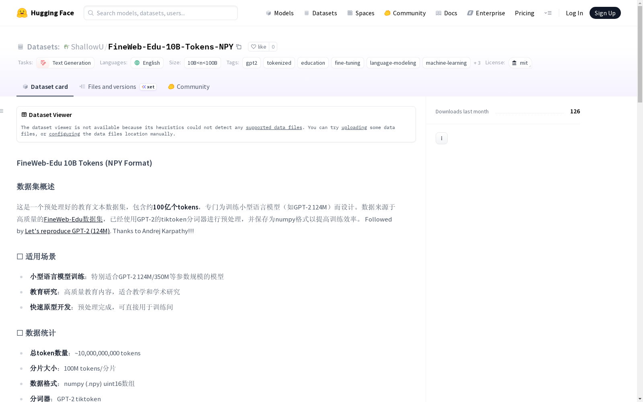Open the ShallowU user profile link
643x402 pixels.
[87, 47]
